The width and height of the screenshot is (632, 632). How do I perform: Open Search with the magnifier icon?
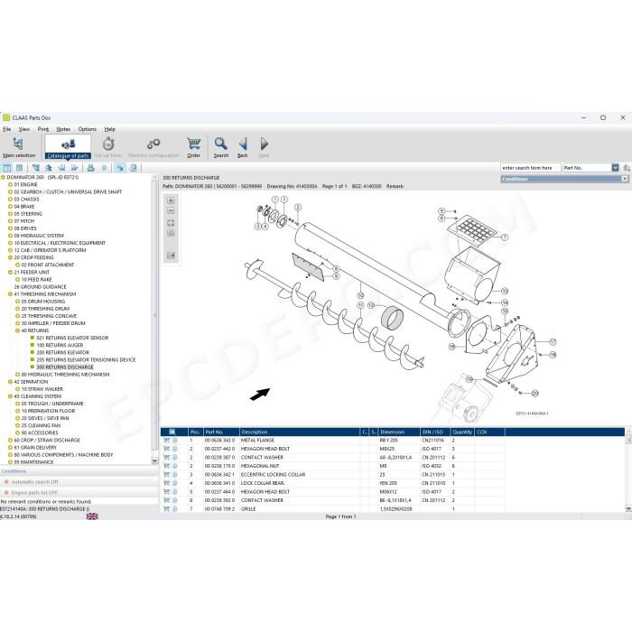pos(221,147)
